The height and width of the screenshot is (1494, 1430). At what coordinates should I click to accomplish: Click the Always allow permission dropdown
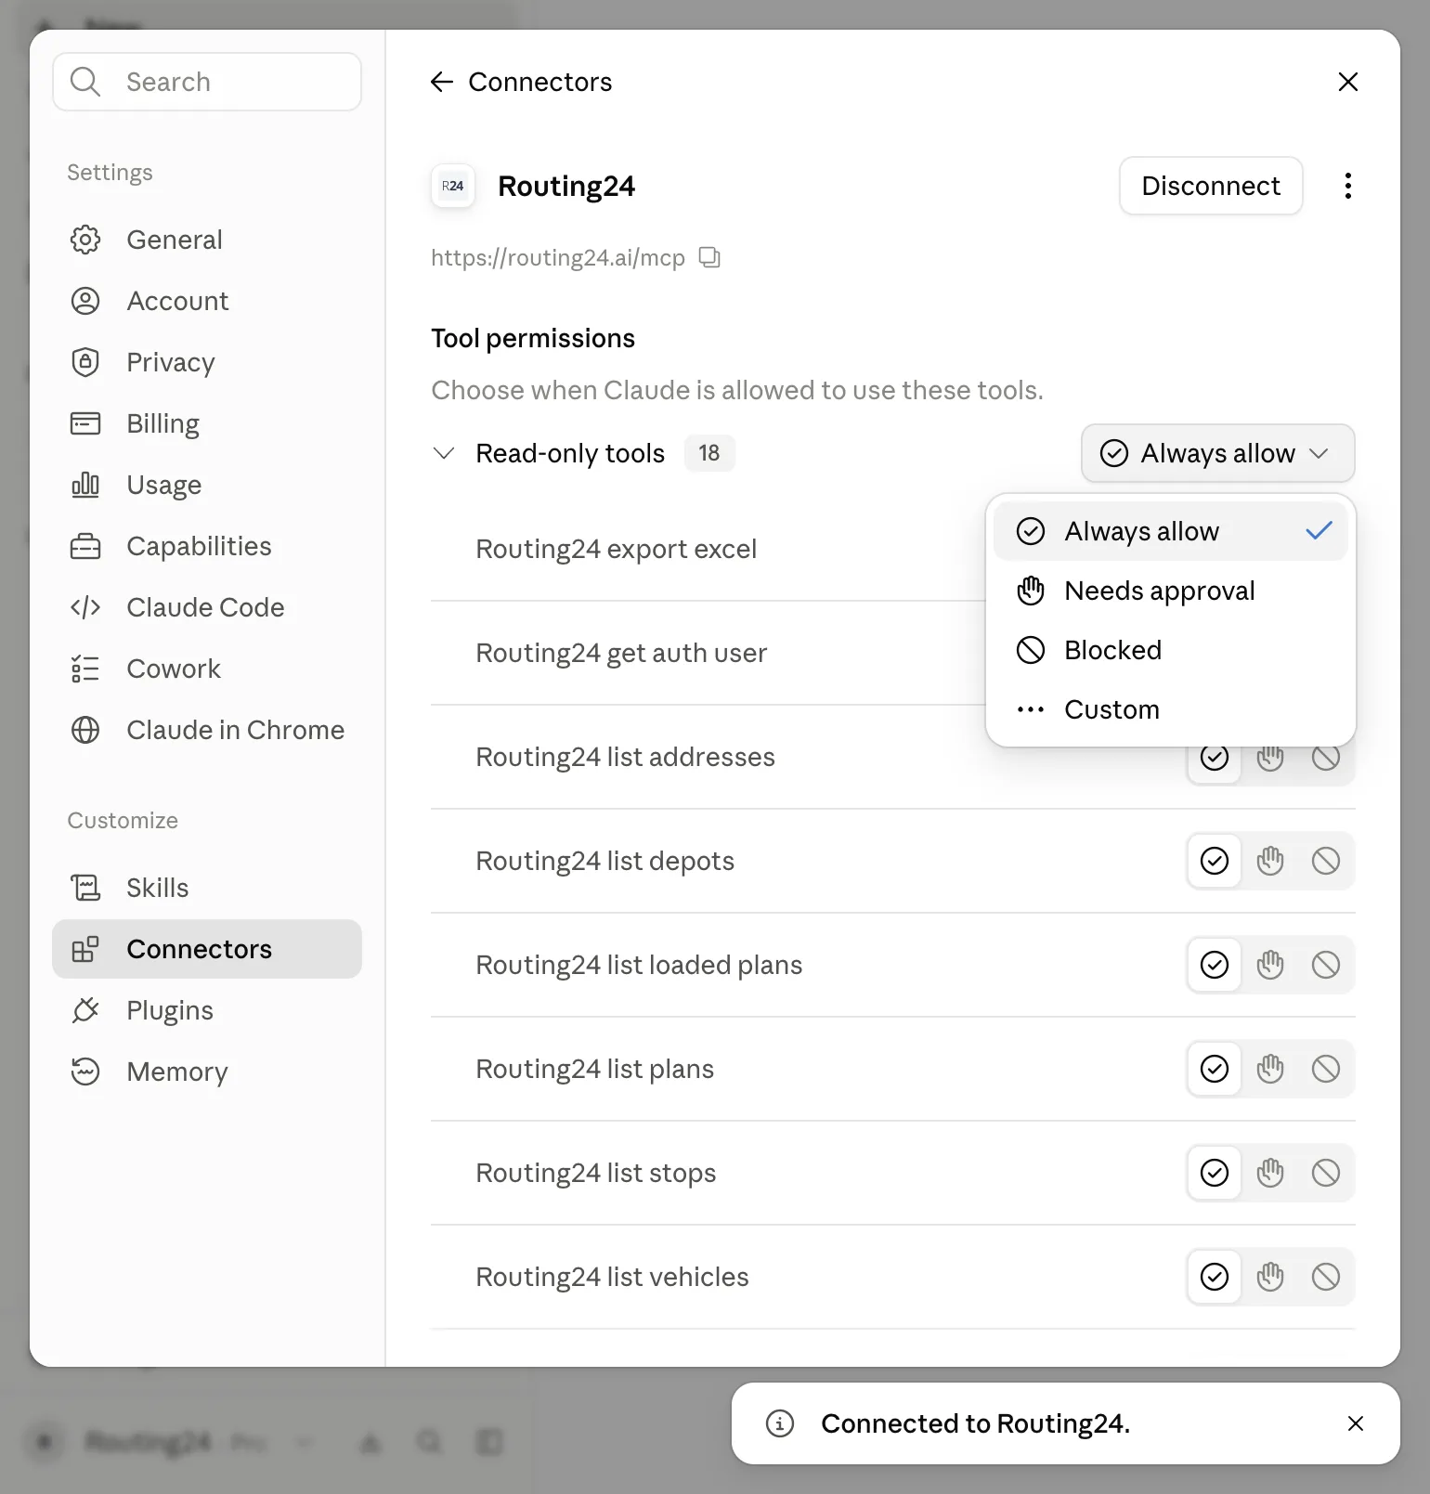[x=1217, y=453]
